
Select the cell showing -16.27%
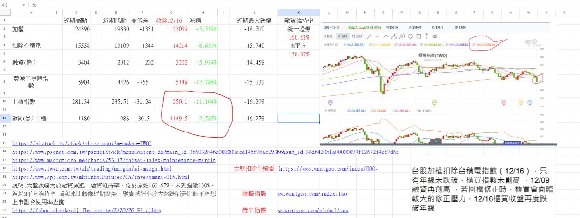tap(254, 118)
